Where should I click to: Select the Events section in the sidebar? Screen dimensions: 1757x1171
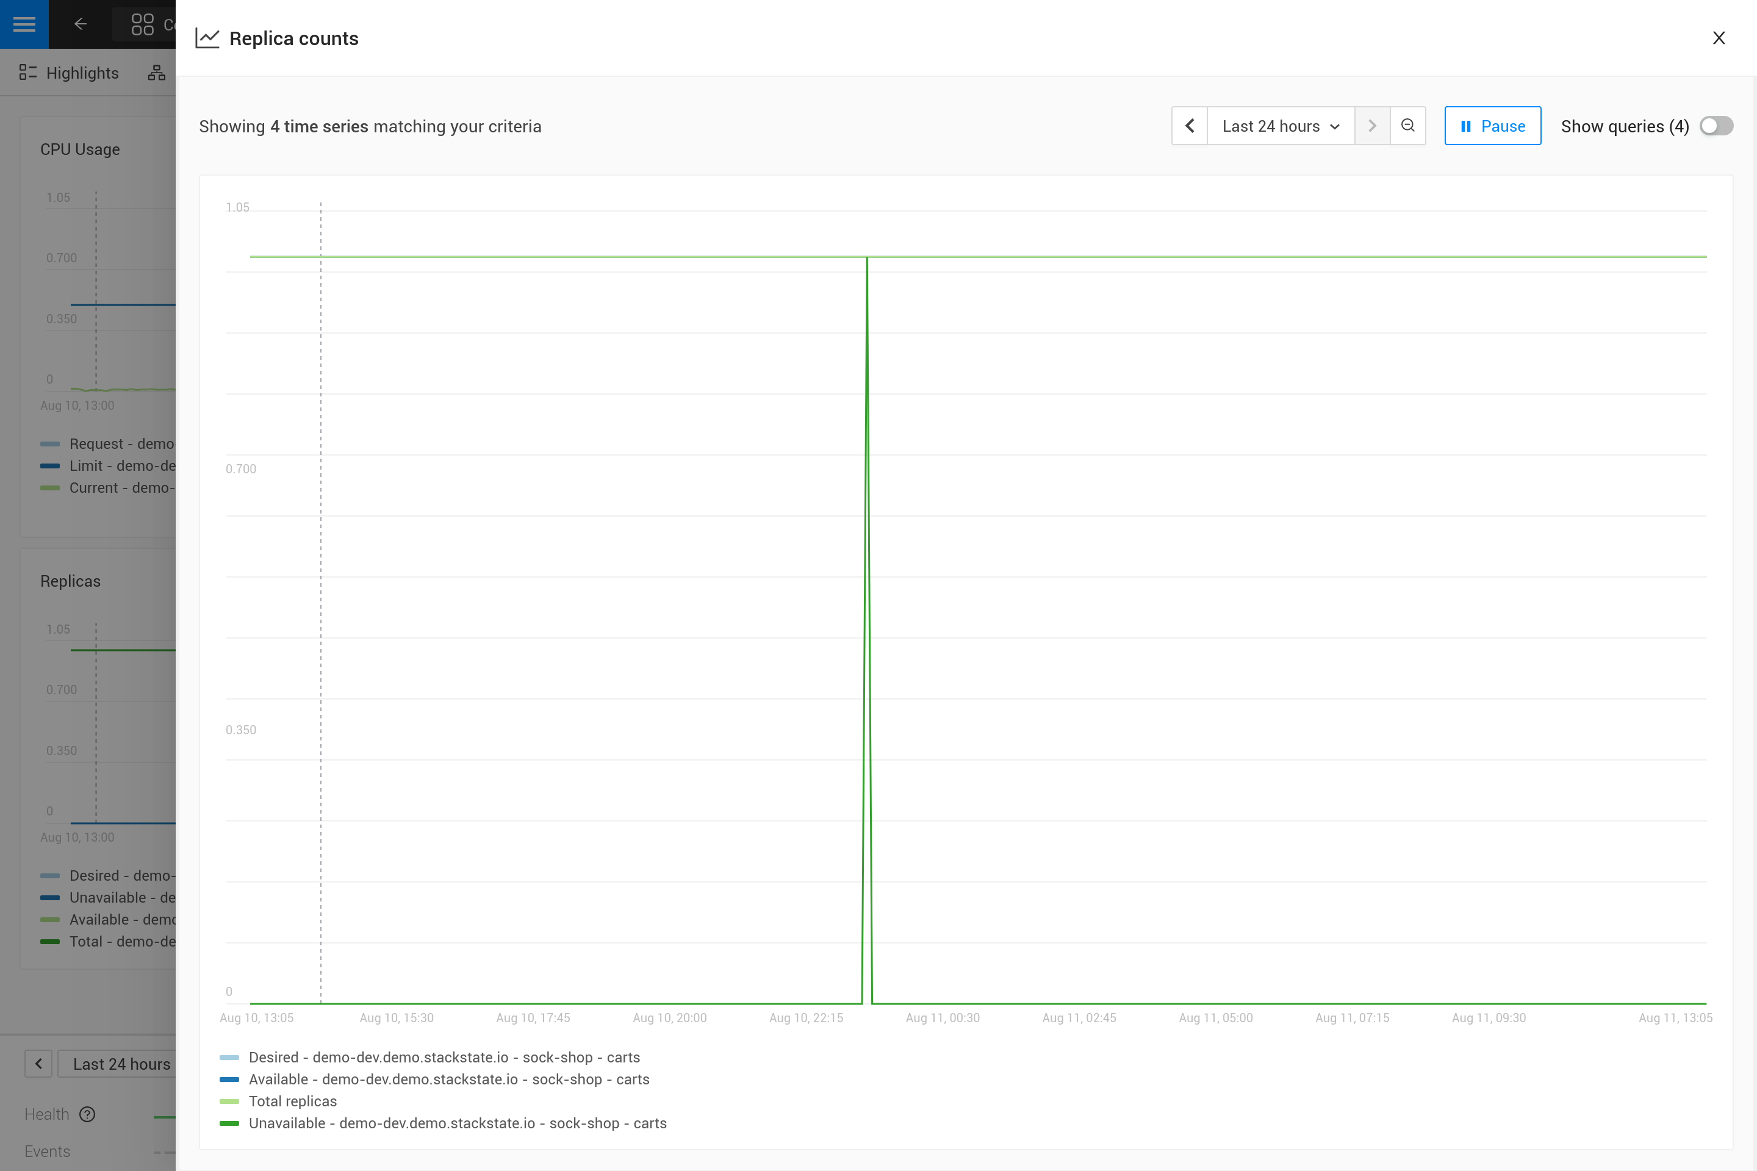(x=47, y=1151)
